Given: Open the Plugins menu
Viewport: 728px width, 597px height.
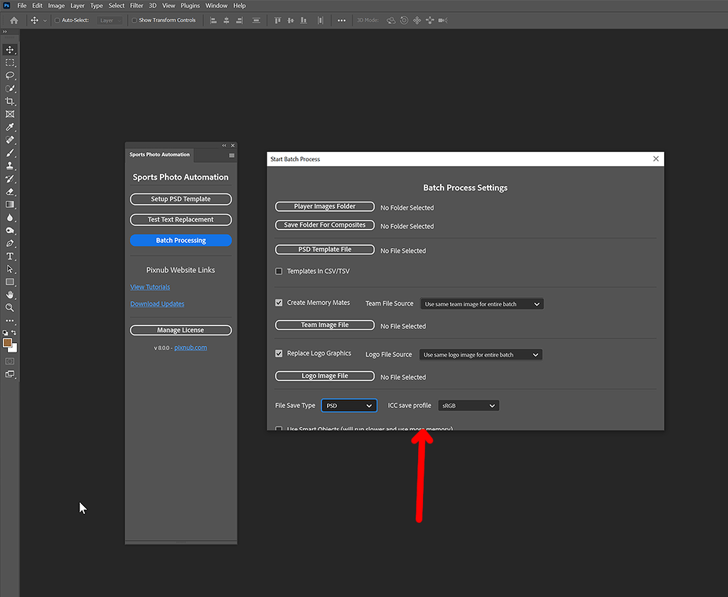Looking at the screenshot, I should pos(189,5).
